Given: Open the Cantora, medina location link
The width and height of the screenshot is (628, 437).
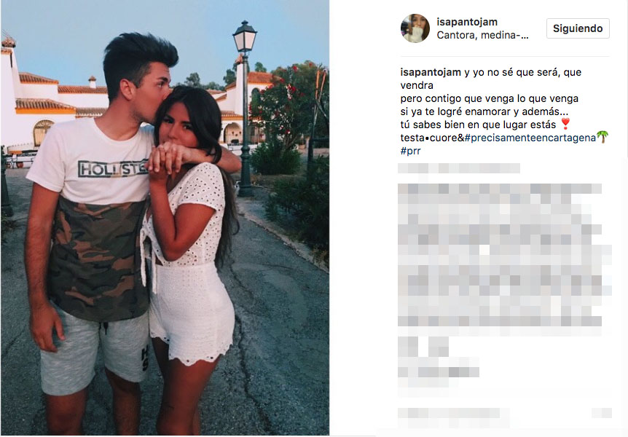Looking at the screenshot, I should click(482, 35).
